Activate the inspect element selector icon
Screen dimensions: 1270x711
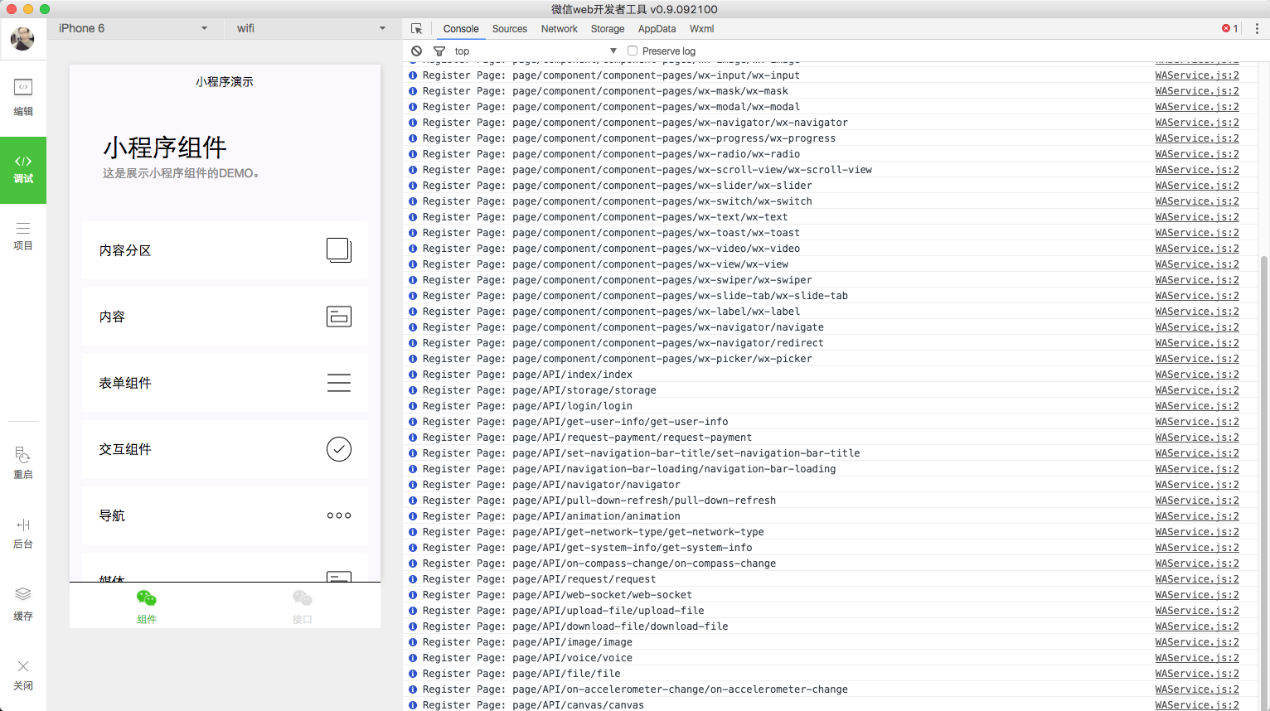click(x=417, y=29)
